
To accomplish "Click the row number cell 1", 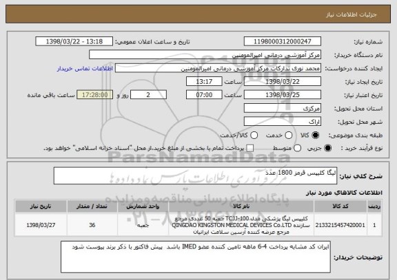I will click(x=374, y=225).
